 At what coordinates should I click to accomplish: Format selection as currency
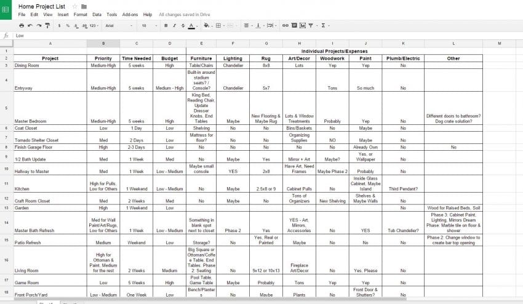point(59,25)
